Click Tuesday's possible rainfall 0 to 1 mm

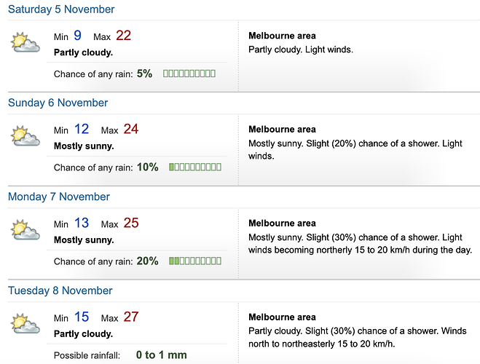[161, 355]
